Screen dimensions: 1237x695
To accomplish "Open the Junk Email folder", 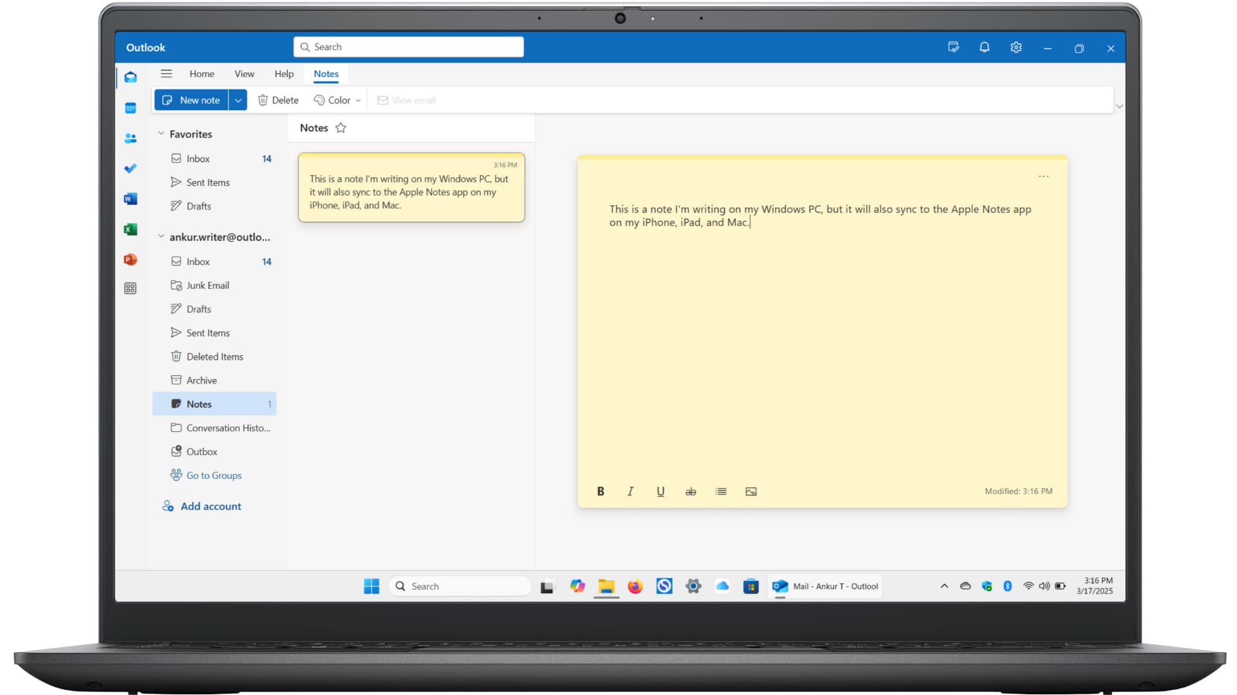I will pyautogui.click(x=215, y=285).
